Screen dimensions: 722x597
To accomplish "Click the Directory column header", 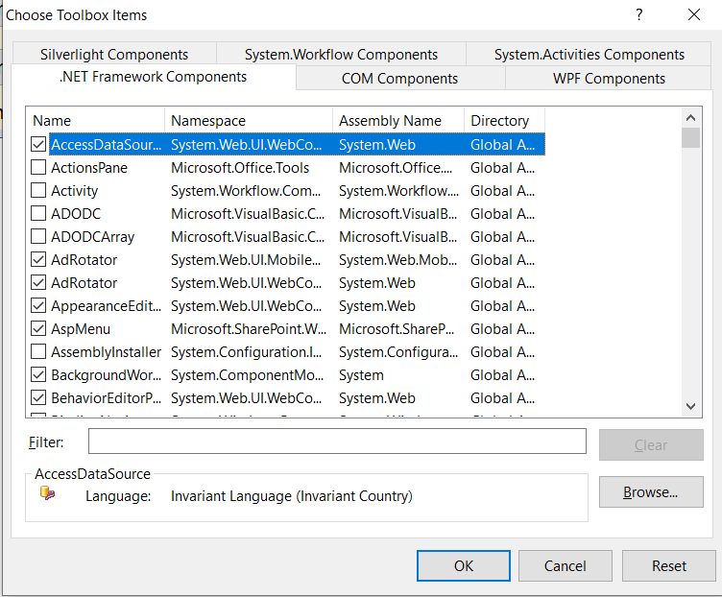I will [505, 121].
